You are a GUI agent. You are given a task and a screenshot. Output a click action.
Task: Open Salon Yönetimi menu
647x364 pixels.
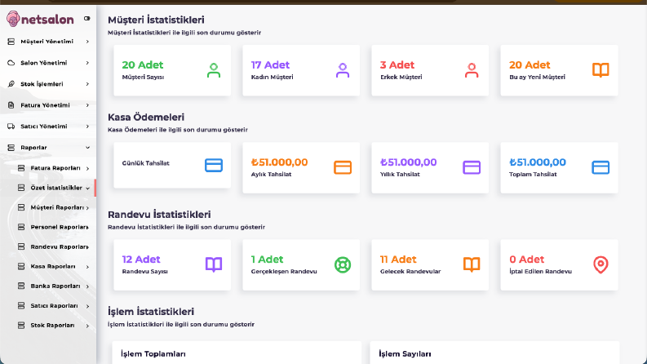click(48, 63)
